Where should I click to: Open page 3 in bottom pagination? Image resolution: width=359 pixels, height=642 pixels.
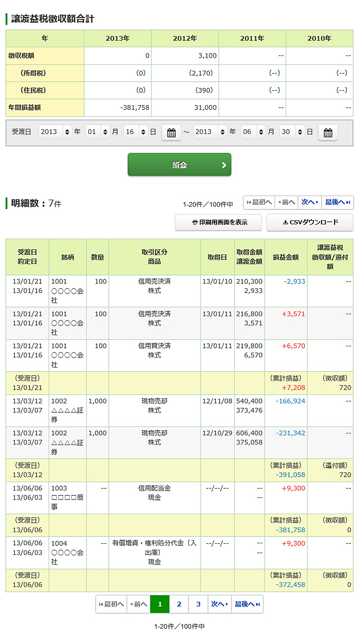(198, 604)
